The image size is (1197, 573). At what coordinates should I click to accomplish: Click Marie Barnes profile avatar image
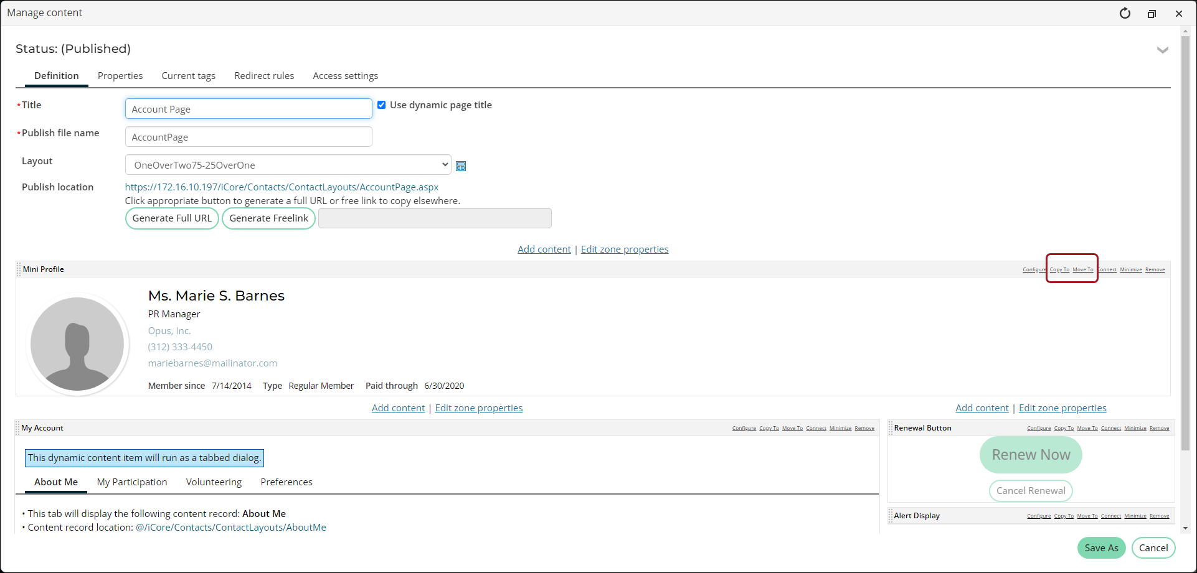pos(77,344)
